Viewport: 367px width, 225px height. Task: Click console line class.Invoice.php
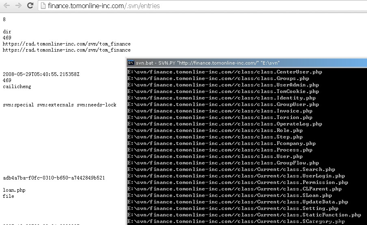(220, 111)
